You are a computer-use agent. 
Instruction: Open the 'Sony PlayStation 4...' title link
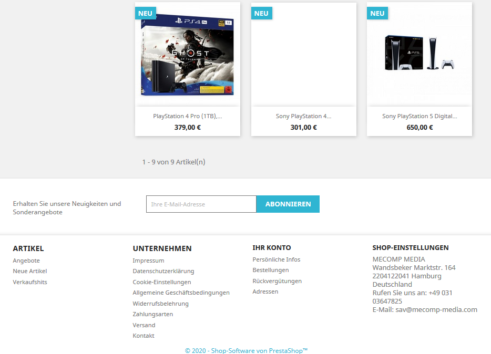coord(303,116)
